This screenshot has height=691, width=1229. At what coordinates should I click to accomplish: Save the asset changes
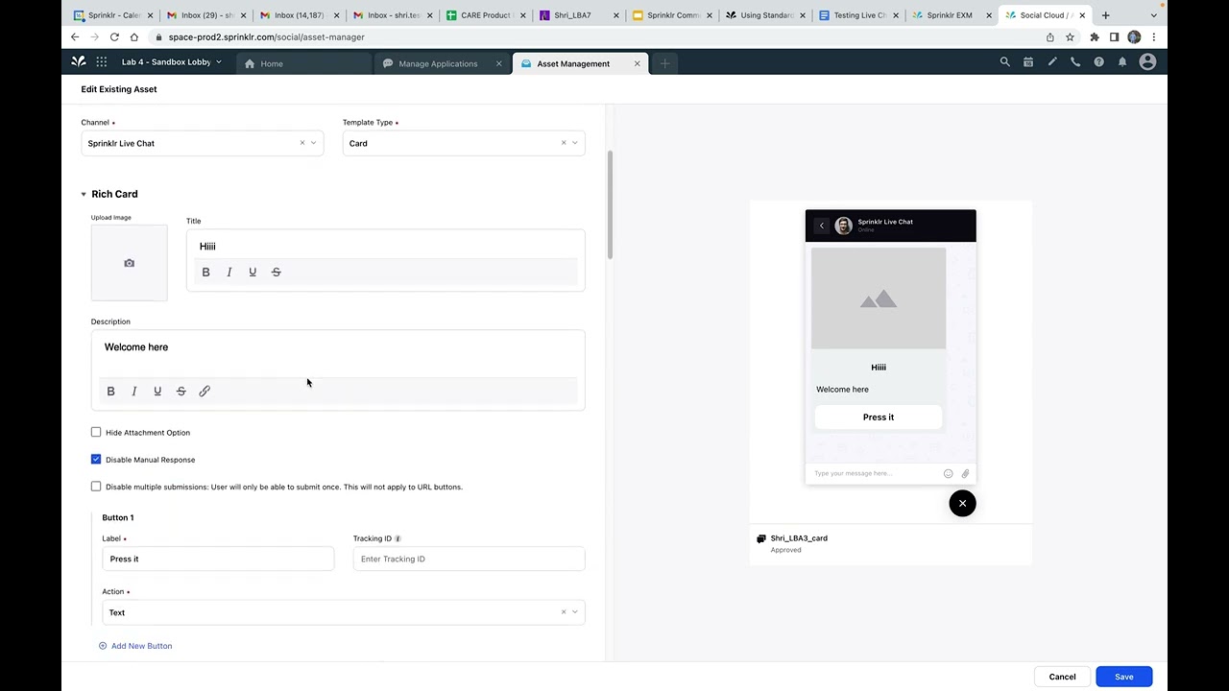click(1123, 678)
